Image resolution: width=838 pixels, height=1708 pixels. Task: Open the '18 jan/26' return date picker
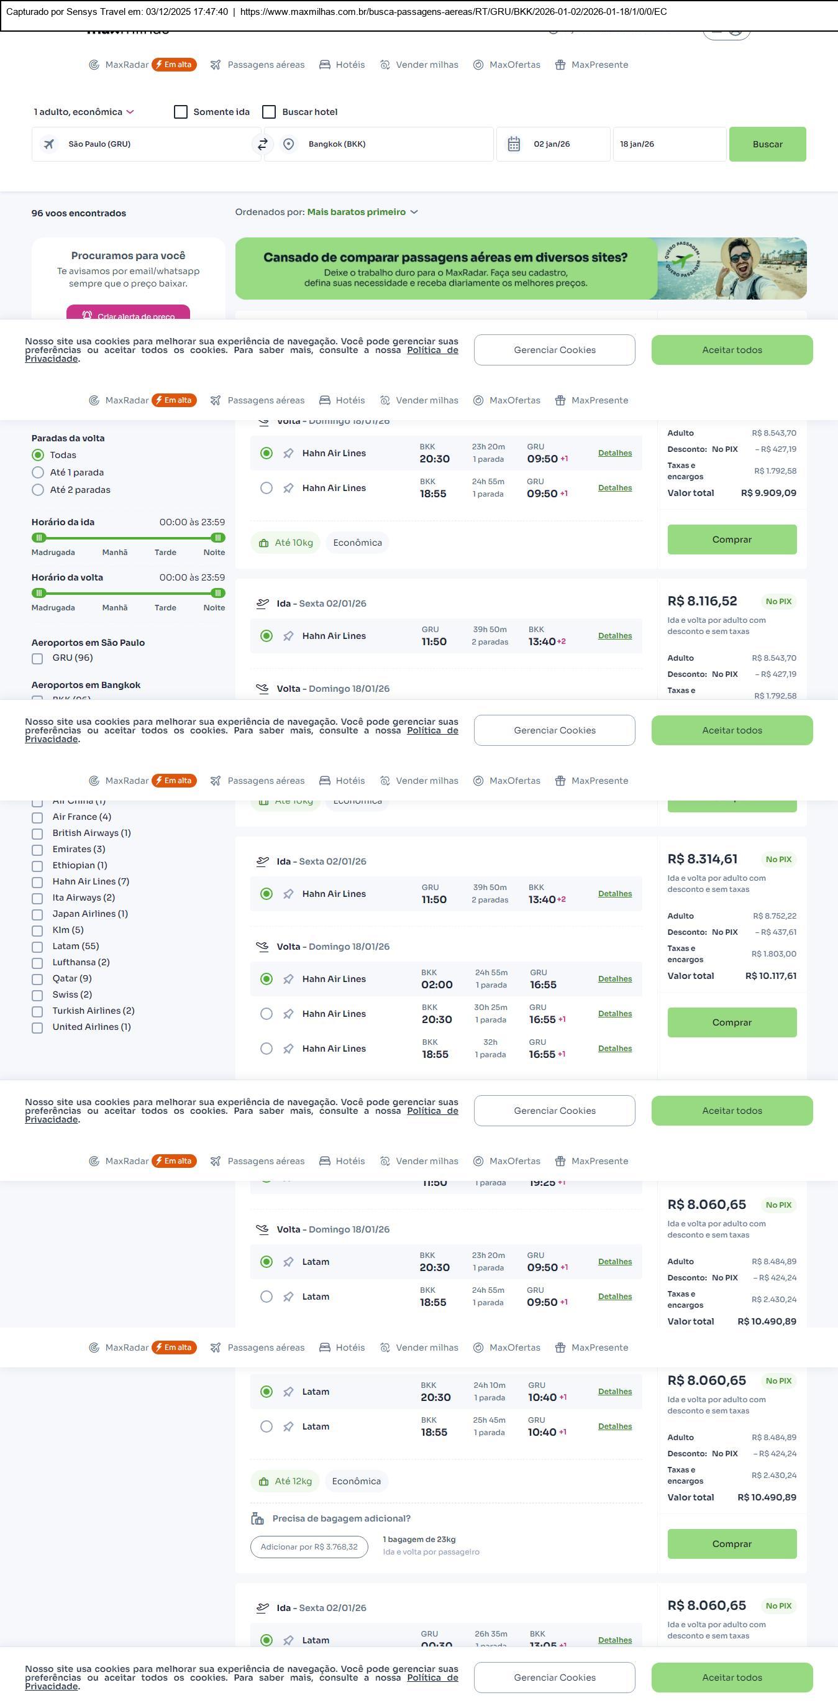(x=668, y=144)
